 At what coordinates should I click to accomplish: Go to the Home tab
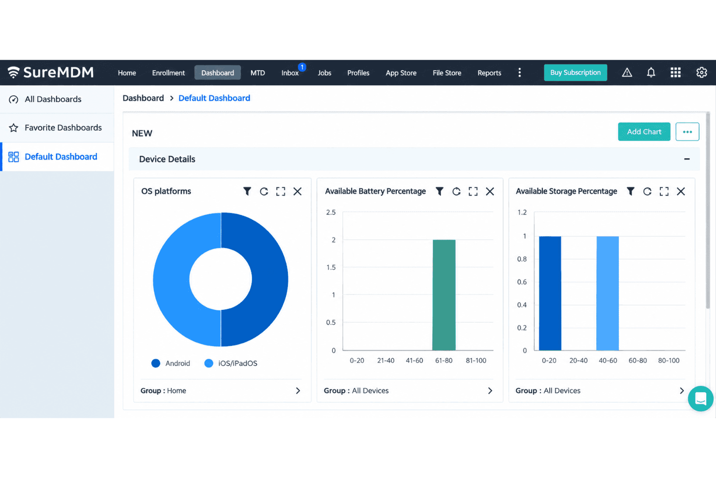pos(127,73)
